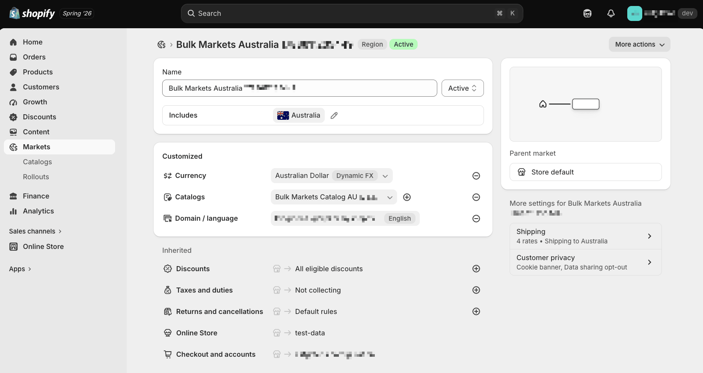Open Analytics in sidebar

point(59,211)
